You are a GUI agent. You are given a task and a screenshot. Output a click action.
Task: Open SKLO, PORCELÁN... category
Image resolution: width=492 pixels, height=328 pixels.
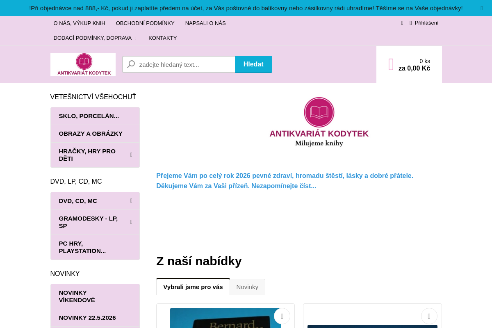pyautogui.click(x=95, y=116)
